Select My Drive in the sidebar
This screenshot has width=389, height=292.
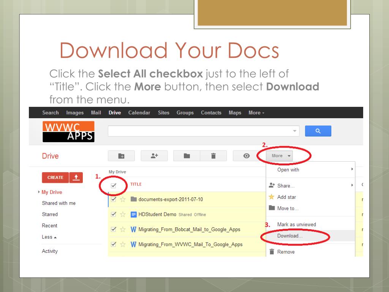point(52,192)
